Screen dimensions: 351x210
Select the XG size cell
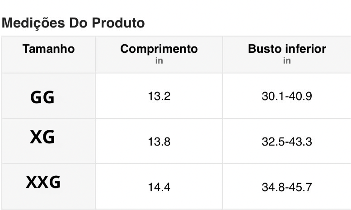42,137
